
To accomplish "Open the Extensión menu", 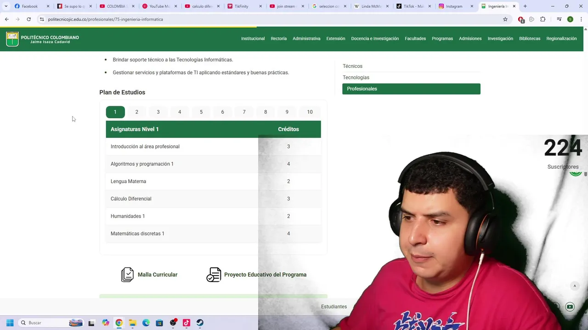I will [336, 38].
